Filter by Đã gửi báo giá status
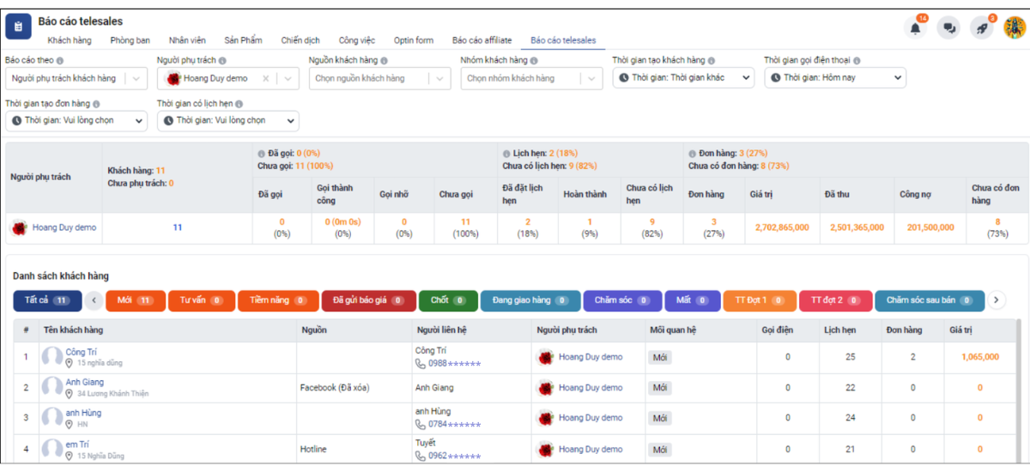 tap(367, 300)
